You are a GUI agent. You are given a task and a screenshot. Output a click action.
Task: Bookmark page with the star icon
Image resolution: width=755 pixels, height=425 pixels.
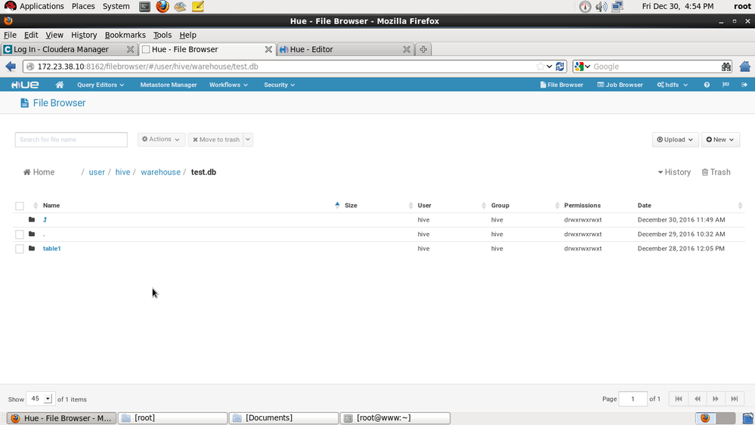(540, 67)
